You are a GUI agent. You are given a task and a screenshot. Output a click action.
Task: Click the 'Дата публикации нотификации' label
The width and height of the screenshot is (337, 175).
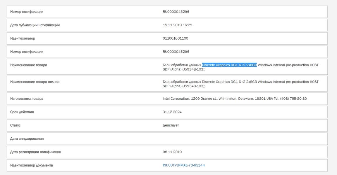[35, 25]
